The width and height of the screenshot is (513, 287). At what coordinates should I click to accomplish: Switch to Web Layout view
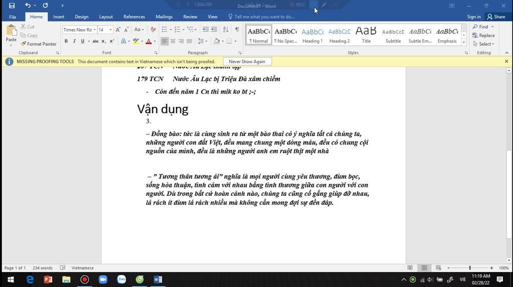438,267
